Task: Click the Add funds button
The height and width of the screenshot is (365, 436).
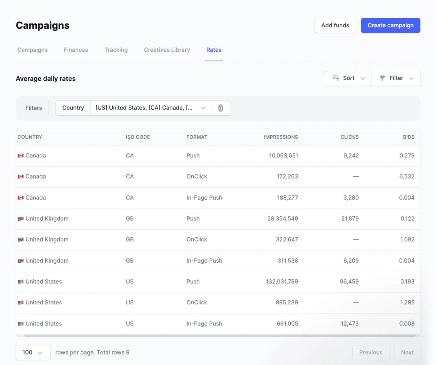Action: click(x=335, y=25)
